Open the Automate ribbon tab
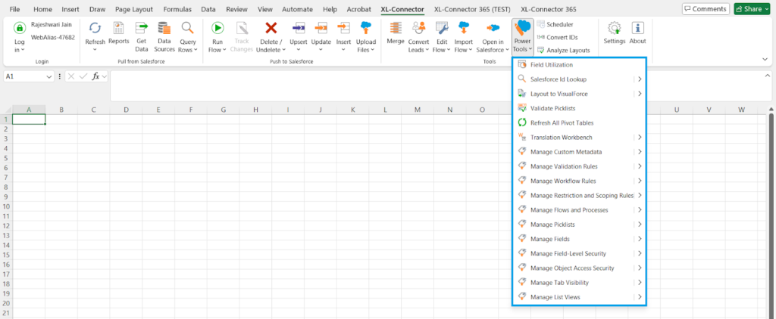 click(297, 9)
